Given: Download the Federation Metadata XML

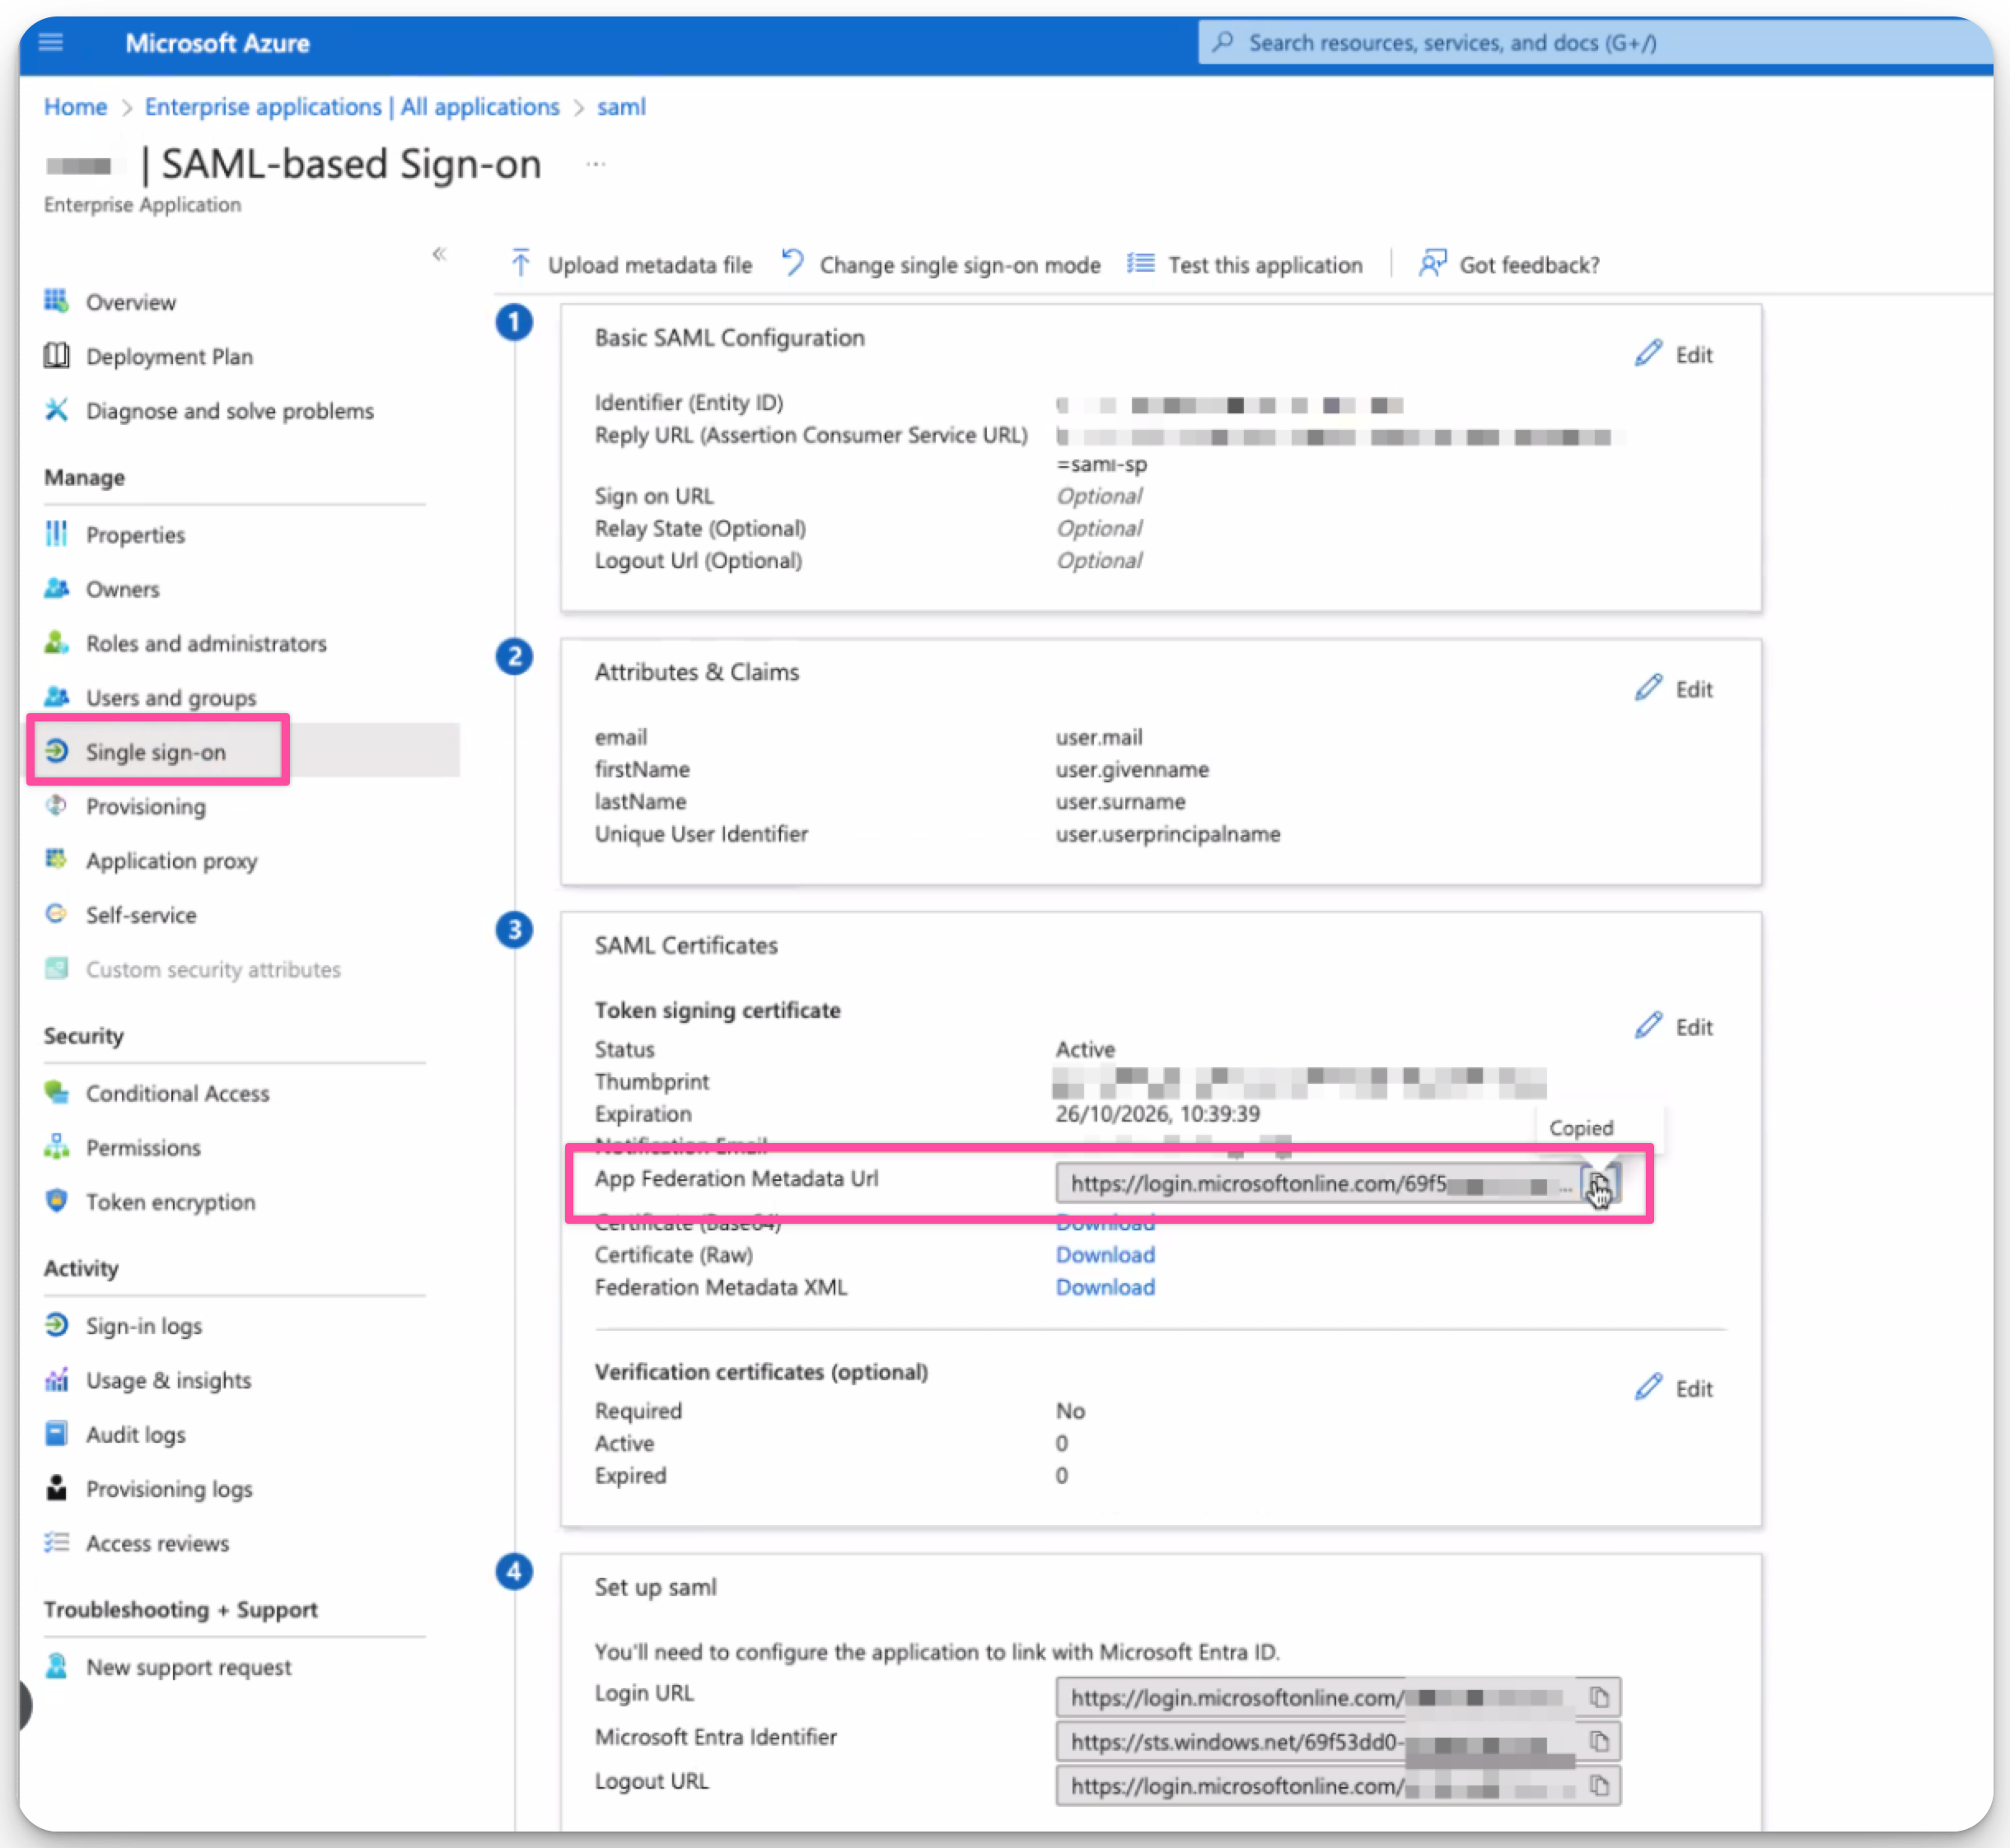Looking at the screenshot, I should [x=1105, y=1287].
